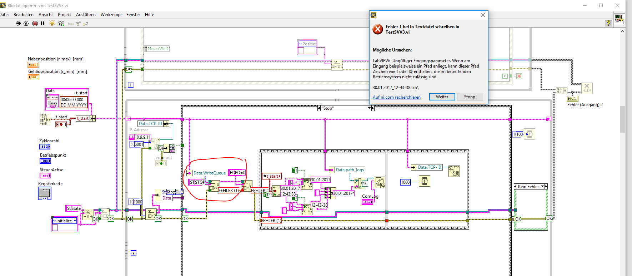Click the red stop terminal in upper loop
The height and width of the screenshot is (276, 632).
tap(519, 76)
